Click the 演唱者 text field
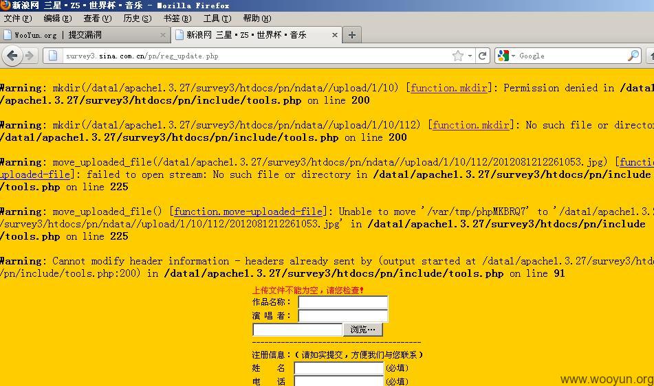The image size is (654, 386). click(x=343, y=316)
